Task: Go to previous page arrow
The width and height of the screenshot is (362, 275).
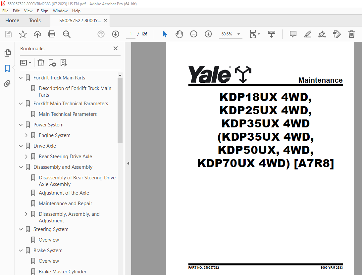Action: pyautogui.click(x=101, y=34)
